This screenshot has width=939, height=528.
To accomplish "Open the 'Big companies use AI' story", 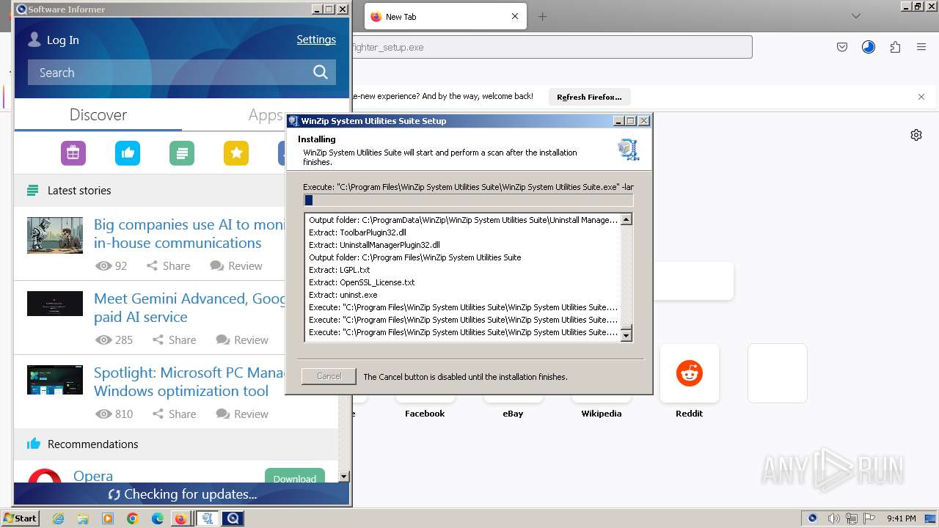I will point(189,234).
